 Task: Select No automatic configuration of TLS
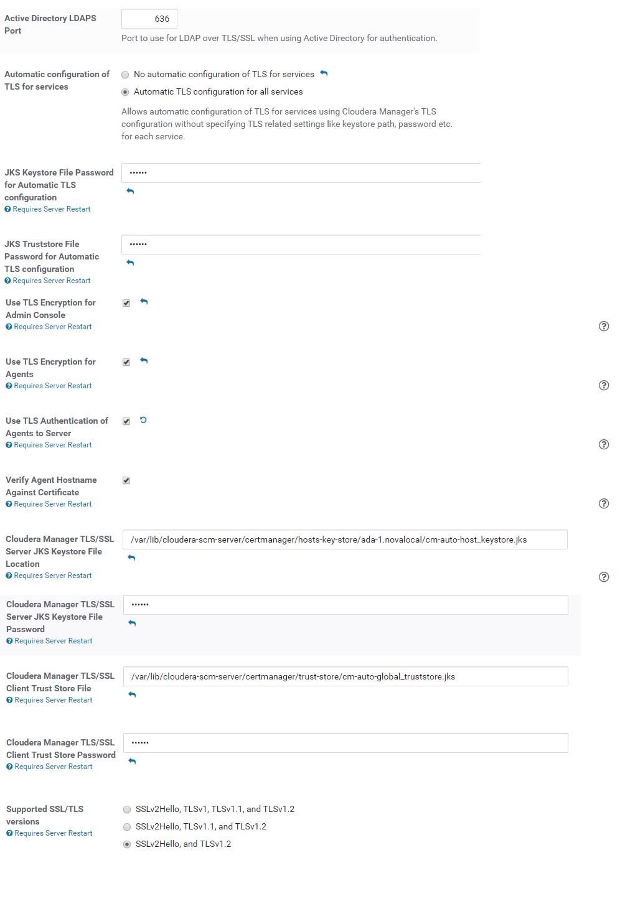click(125, 75)
